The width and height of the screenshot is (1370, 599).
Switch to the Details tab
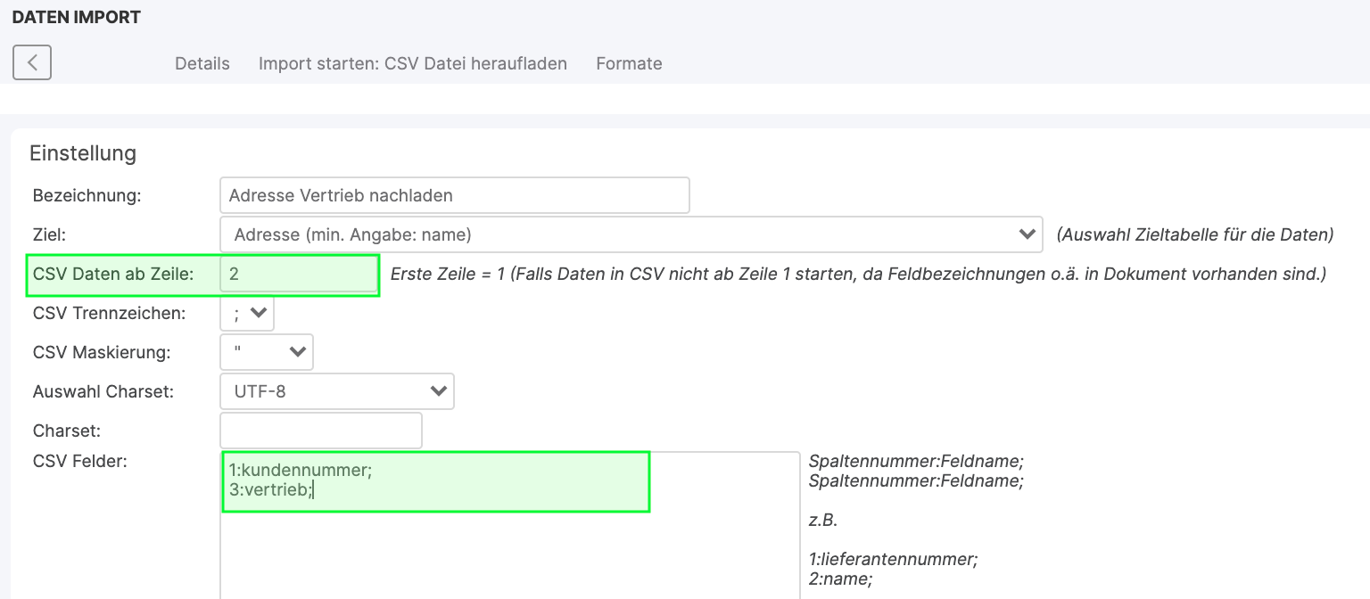coord(202,64)
